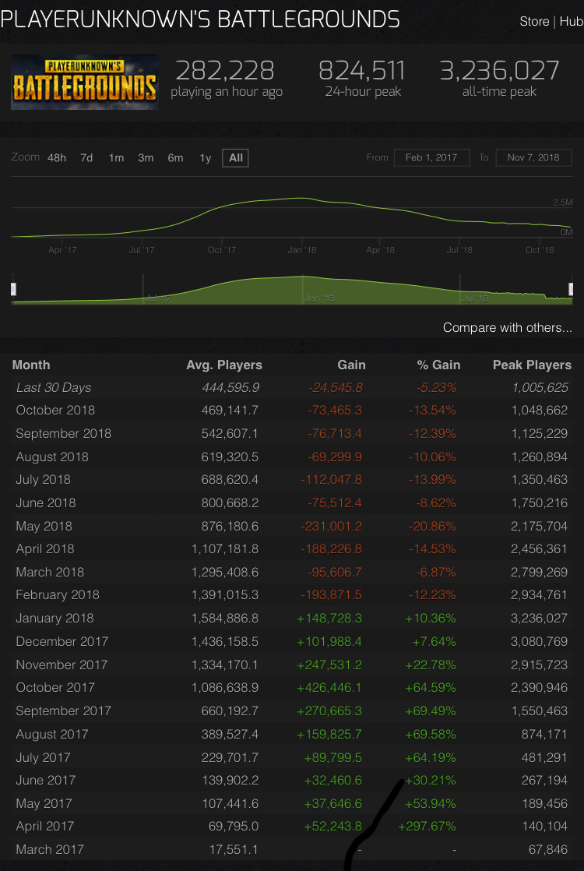
Task: Set chart zoom to 1m
Action: coord(116,157)
